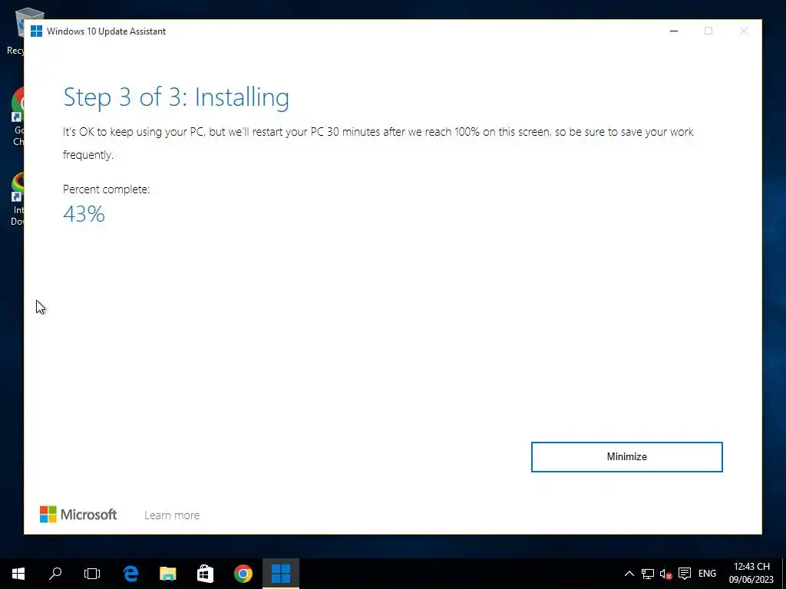786x589 pixels.
Task: Open the Windows Start menu
Action: click(18, 574)
